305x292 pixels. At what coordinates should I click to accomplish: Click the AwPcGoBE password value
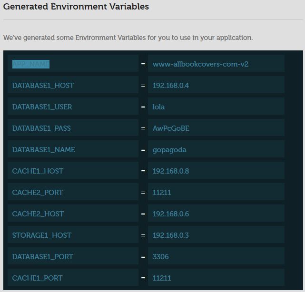216,128
